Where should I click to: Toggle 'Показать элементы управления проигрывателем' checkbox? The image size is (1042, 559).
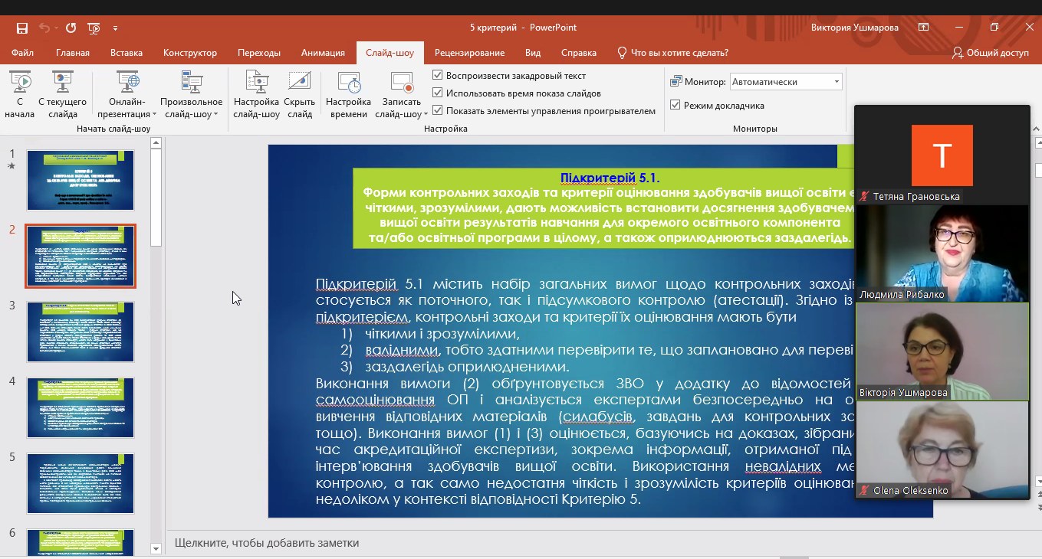click(438, 110)
